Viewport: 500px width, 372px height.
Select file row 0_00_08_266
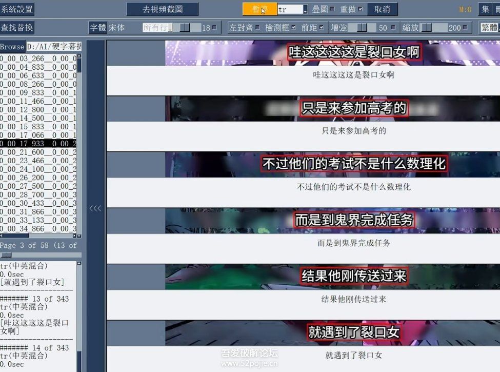[x=38, y=84]
